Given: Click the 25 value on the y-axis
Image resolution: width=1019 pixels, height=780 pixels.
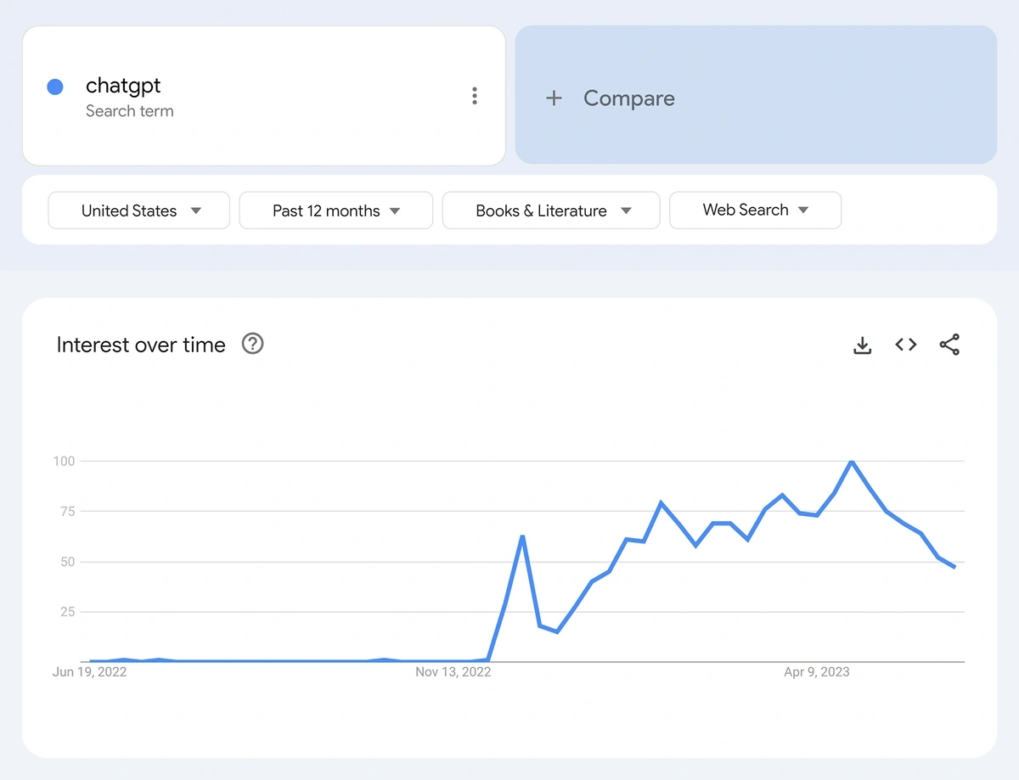Looking at the screenshot, I should click(x=67, y=612).
